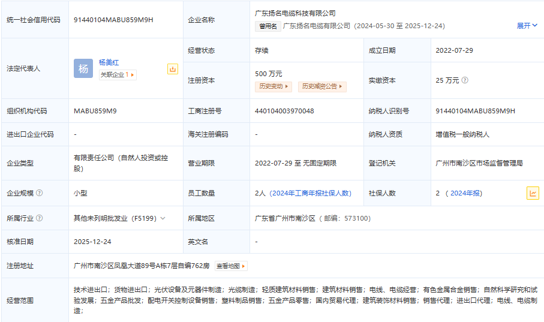The width and height of the screenshot is (544, 322).
Task: Click the orange export icon beside 杨美红
Action: (172, 69)
